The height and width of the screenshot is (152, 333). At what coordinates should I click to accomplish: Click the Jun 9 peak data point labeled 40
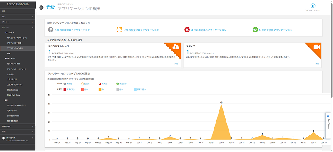(221, 104)
